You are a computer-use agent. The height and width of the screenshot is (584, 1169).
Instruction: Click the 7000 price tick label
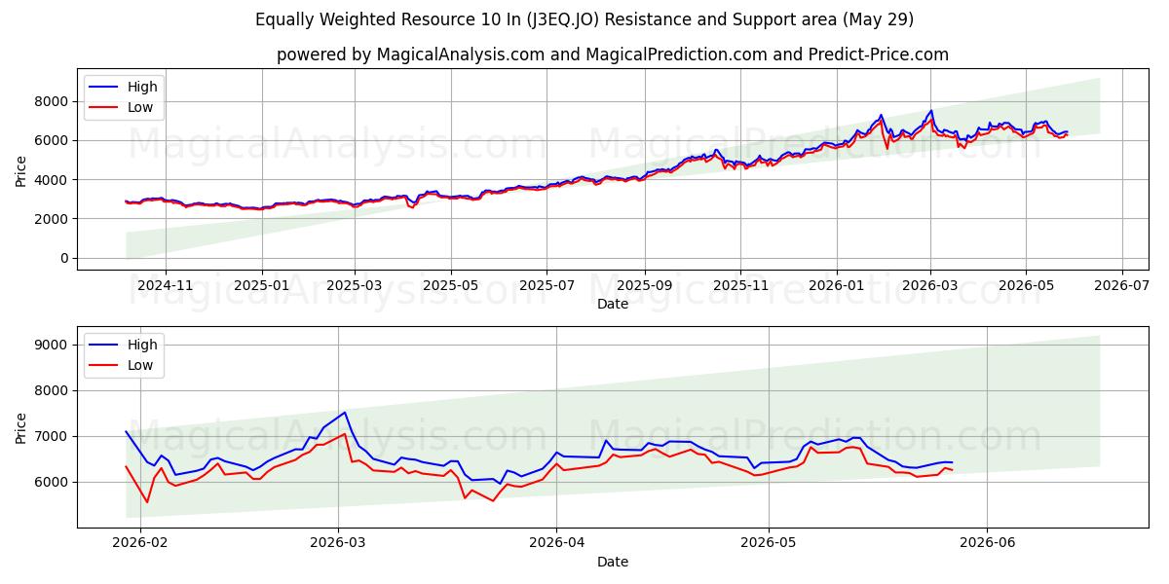[54, 436]
